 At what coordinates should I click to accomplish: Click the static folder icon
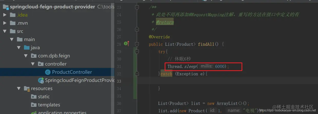[34, 97]
